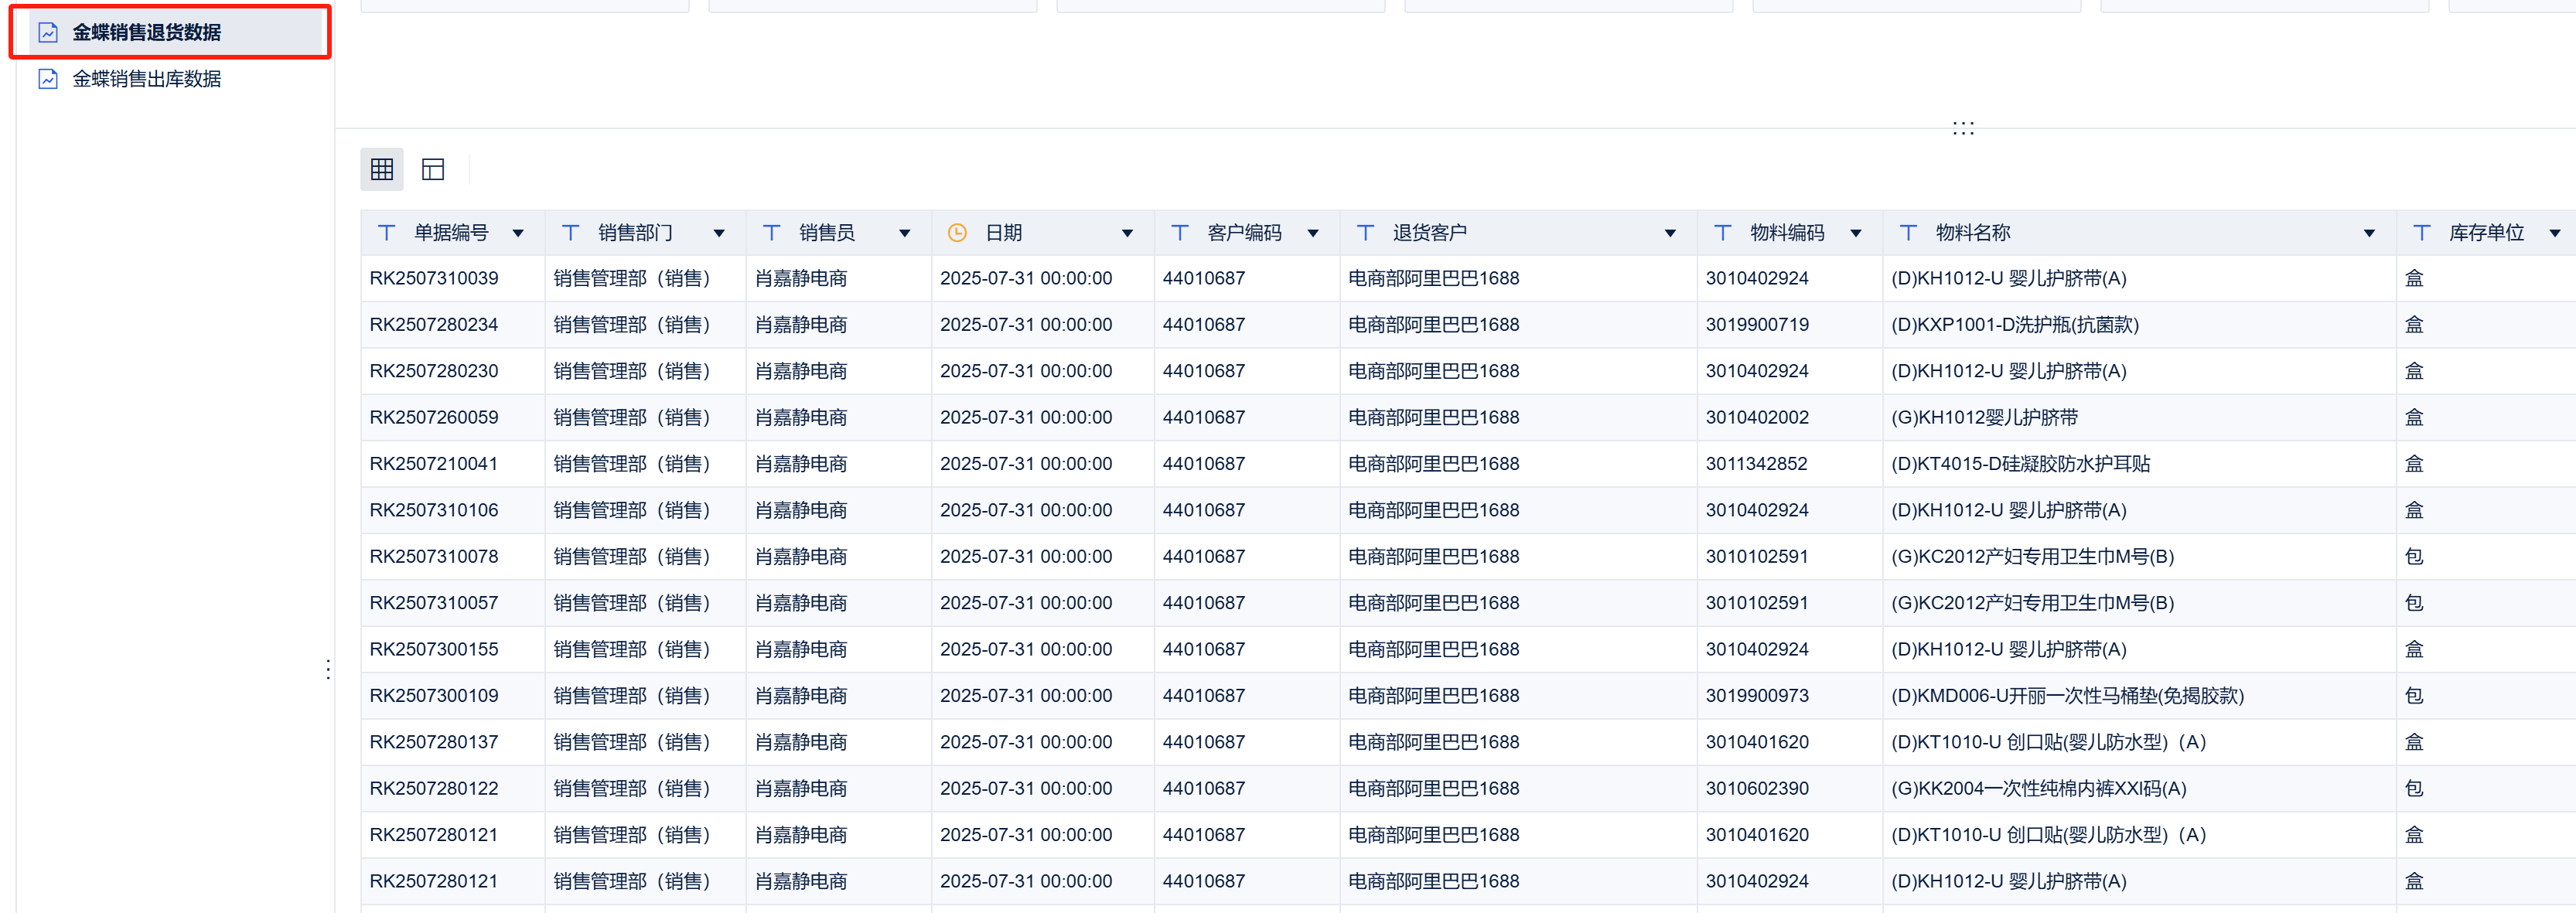Click the 物料名称 column header label

coord(1973,233)
